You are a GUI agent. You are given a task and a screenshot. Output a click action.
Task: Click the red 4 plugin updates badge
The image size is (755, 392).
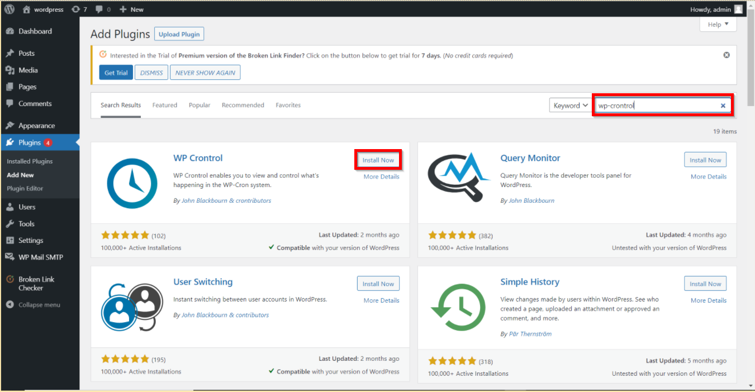pyautogui.click(x=48, y=142)
